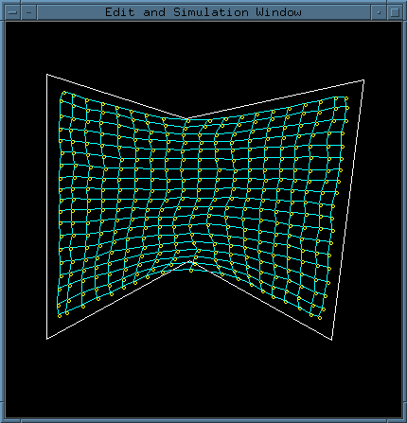
Task: Click the 'Edit and Simulation Window' title bar
Action: (x=203, y=12)
